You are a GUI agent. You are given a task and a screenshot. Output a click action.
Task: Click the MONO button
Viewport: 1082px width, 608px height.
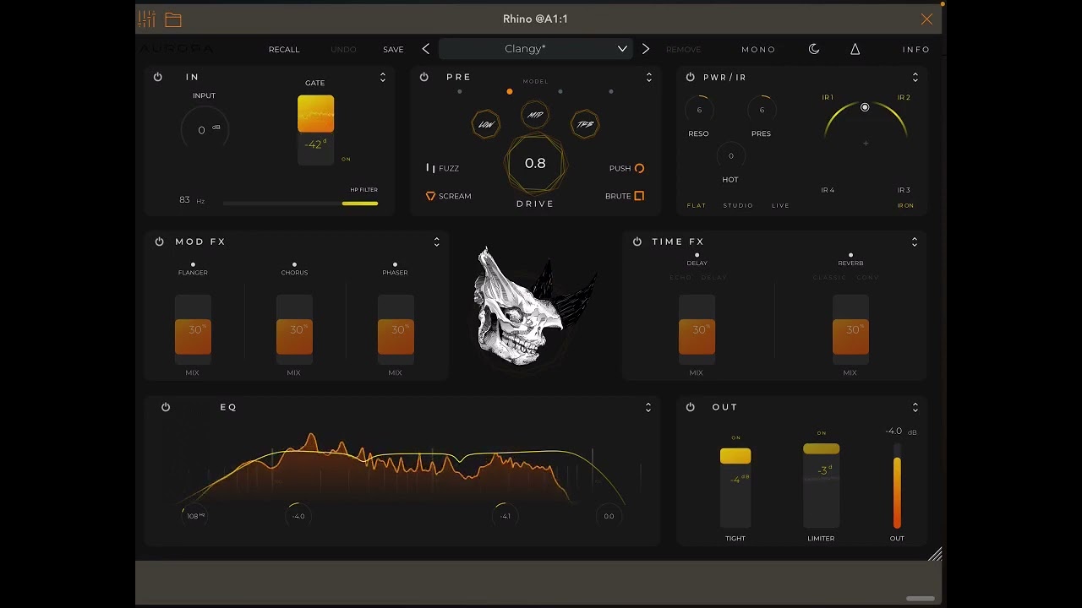tap(758, 49)
